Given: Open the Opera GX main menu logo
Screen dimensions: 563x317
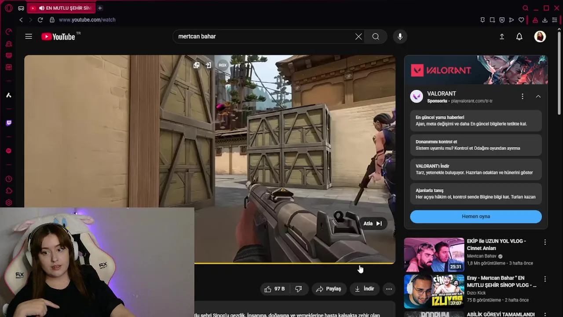Looking at the screenshot, I should coord(8,8).
